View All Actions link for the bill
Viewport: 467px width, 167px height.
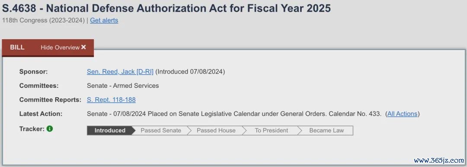[402, 114]
